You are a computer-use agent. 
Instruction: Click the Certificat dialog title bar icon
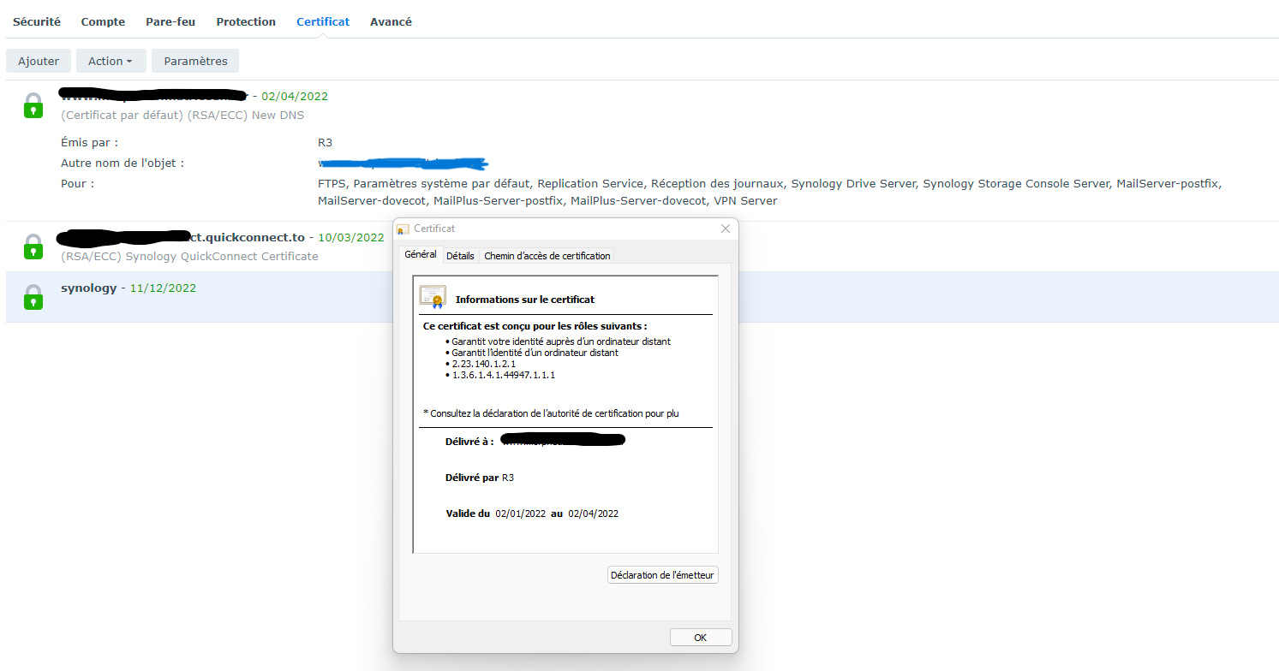tap(403, 229)
